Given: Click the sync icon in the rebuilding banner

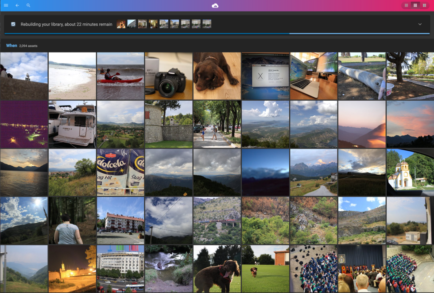Looking at the screenshot, I should (x=12, y=24).
